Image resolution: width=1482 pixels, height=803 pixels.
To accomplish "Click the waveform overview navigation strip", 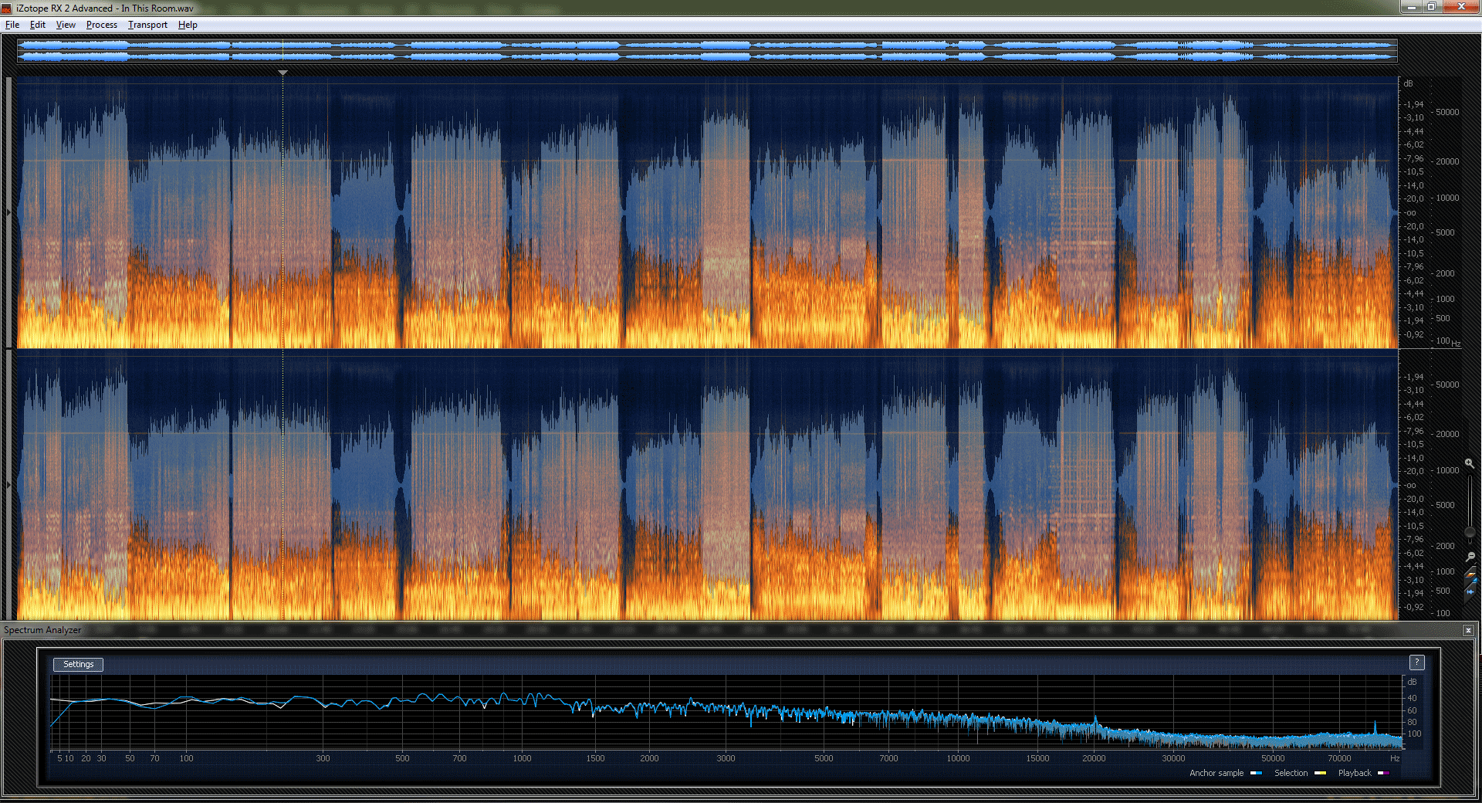I will (x=707, y=50).
